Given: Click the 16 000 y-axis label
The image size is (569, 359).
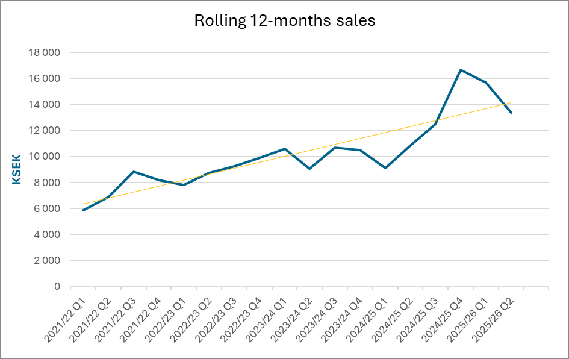Looking at the screenshot, I should [x=44, y=79].
